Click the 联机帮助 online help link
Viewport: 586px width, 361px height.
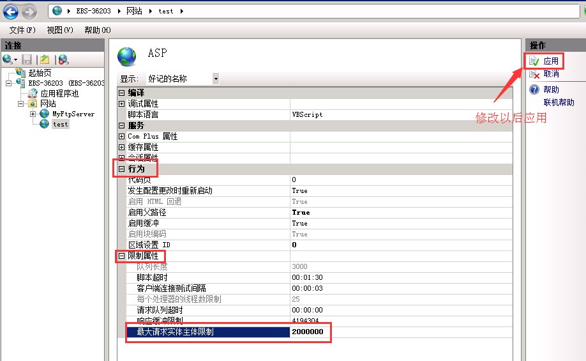[559, 102]
